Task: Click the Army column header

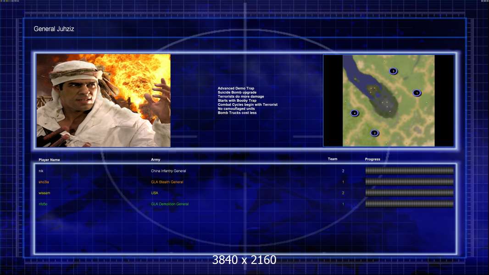Action: pos(156,159)
